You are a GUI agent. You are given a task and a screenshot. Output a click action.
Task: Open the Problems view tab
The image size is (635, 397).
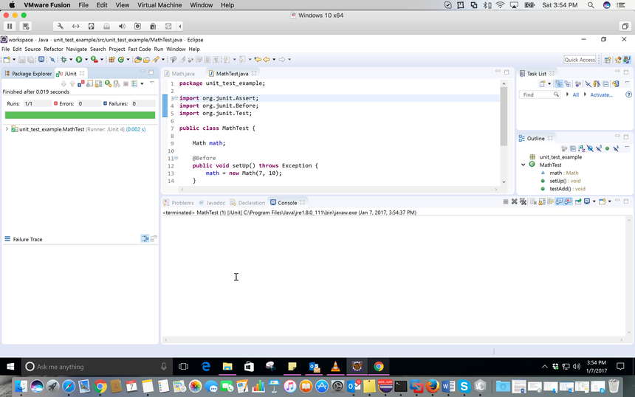(182, 202)
